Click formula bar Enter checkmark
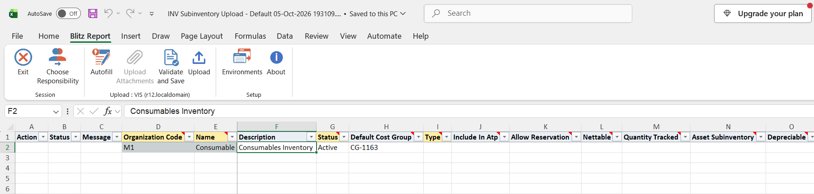This screenshot has height=194, width=814. (x=94, y=111)
